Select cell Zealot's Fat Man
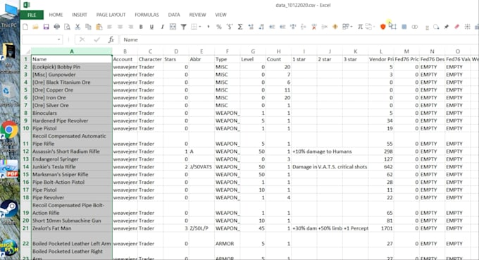The image size is (479, 260). coord(72,228)
